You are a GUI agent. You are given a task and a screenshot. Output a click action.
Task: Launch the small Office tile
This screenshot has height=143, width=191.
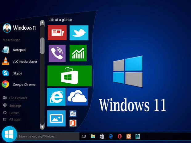pos(73,123)
